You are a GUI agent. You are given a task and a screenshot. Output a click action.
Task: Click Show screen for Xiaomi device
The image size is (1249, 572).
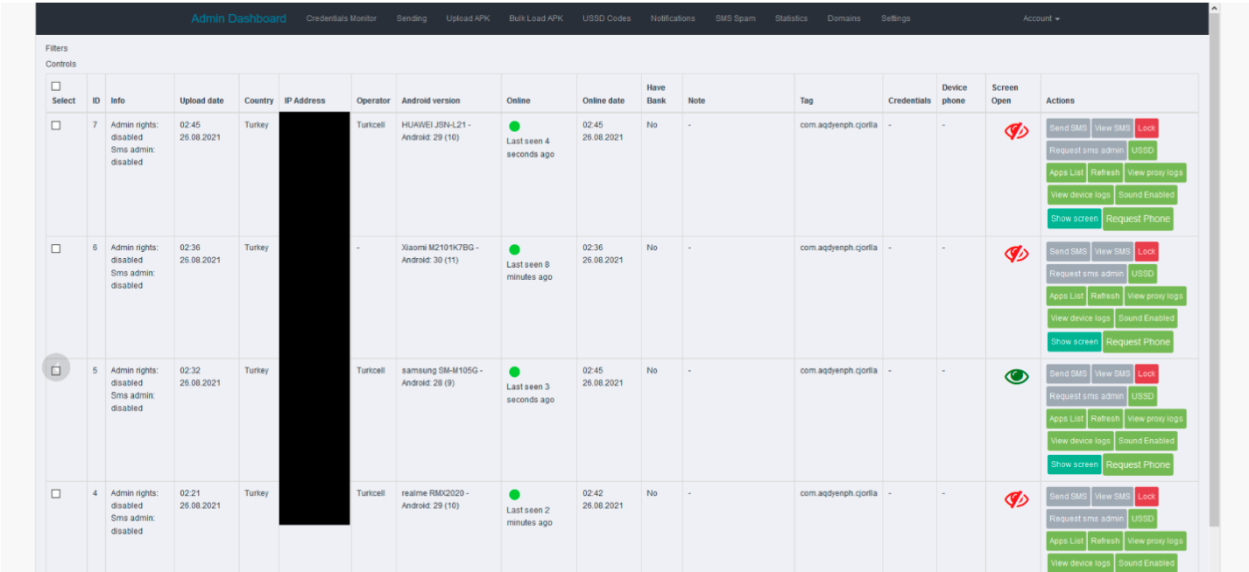point(1074,342)
